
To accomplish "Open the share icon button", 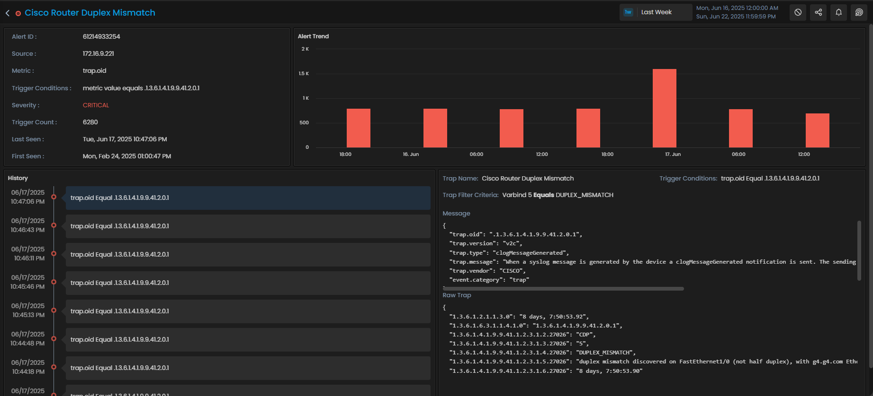I will (x=819, y=12).
